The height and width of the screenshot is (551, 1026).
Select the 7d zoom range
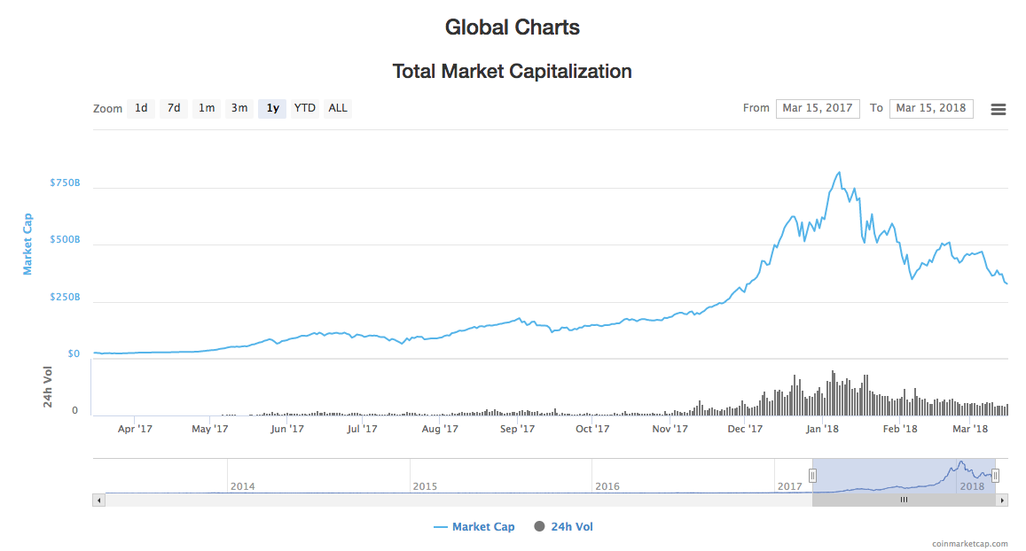(x=174, y=108)
